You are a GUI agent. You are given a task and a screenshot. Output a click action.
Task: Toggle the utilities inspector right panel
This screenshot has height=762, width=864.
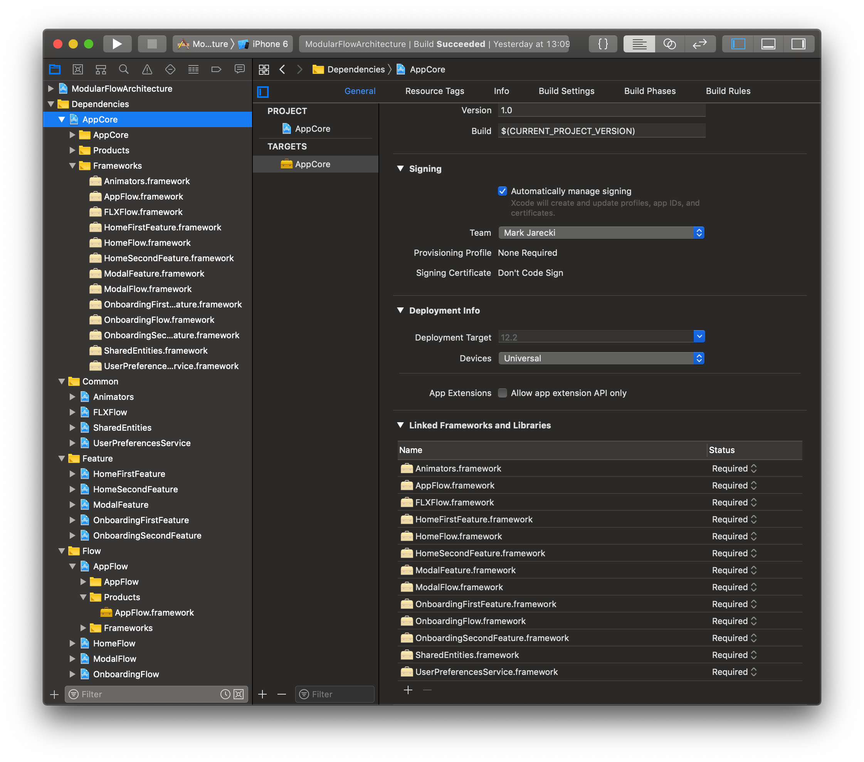pos(798,44)
